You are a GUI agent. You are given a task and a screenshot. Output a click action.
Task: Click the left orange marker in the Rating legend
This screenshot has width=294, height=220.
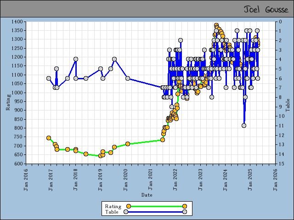click(129, 206)
